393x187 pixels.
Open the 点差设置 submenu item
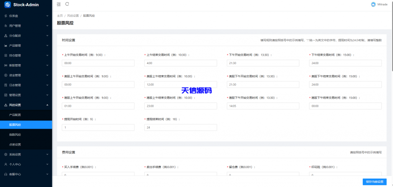pyautogui.click(x=26, y=145)
